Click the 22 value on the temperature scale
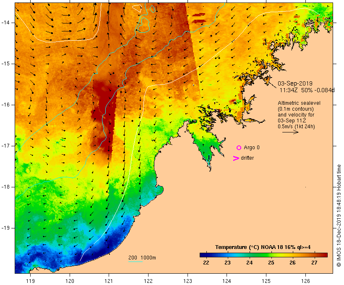This screenshot has height=285, width=344. 206,263
